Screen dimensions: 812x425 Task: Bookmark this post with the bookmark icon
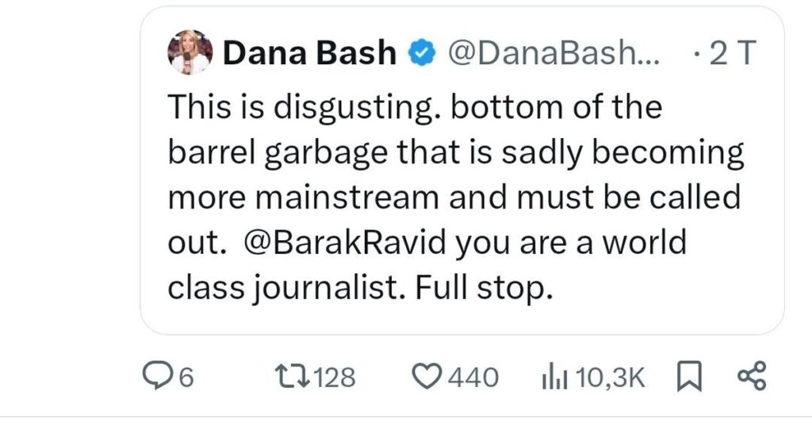click(x=689, y=377)
